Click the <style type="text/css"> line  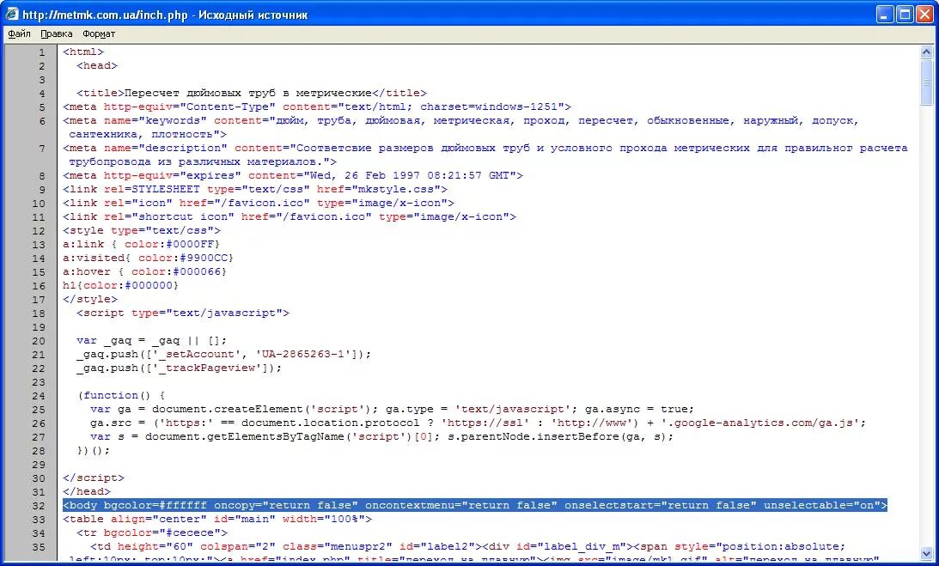(x=142, y=231)
